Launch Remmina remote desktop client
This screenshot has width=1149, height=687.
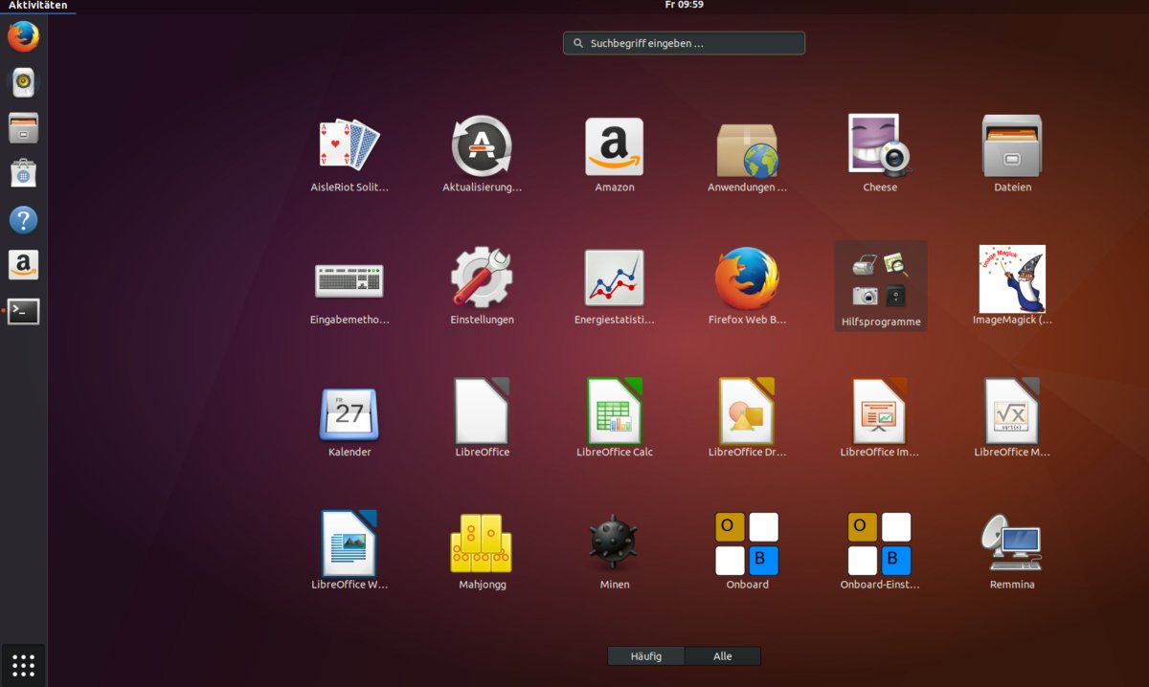click(x=1012, y=550)
